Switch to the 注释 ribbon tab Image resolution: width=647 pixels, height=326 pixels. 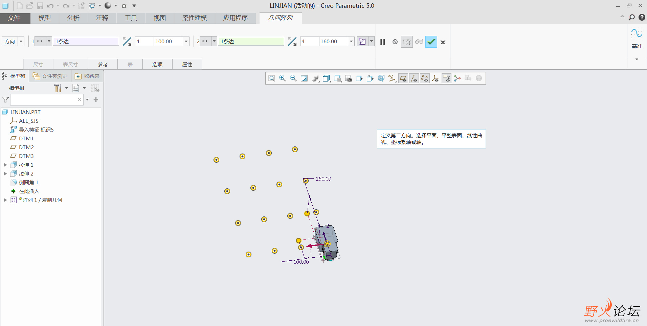point(102,18)
